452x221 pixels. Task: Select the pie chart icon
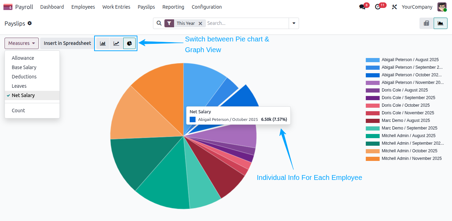point(129,44)
